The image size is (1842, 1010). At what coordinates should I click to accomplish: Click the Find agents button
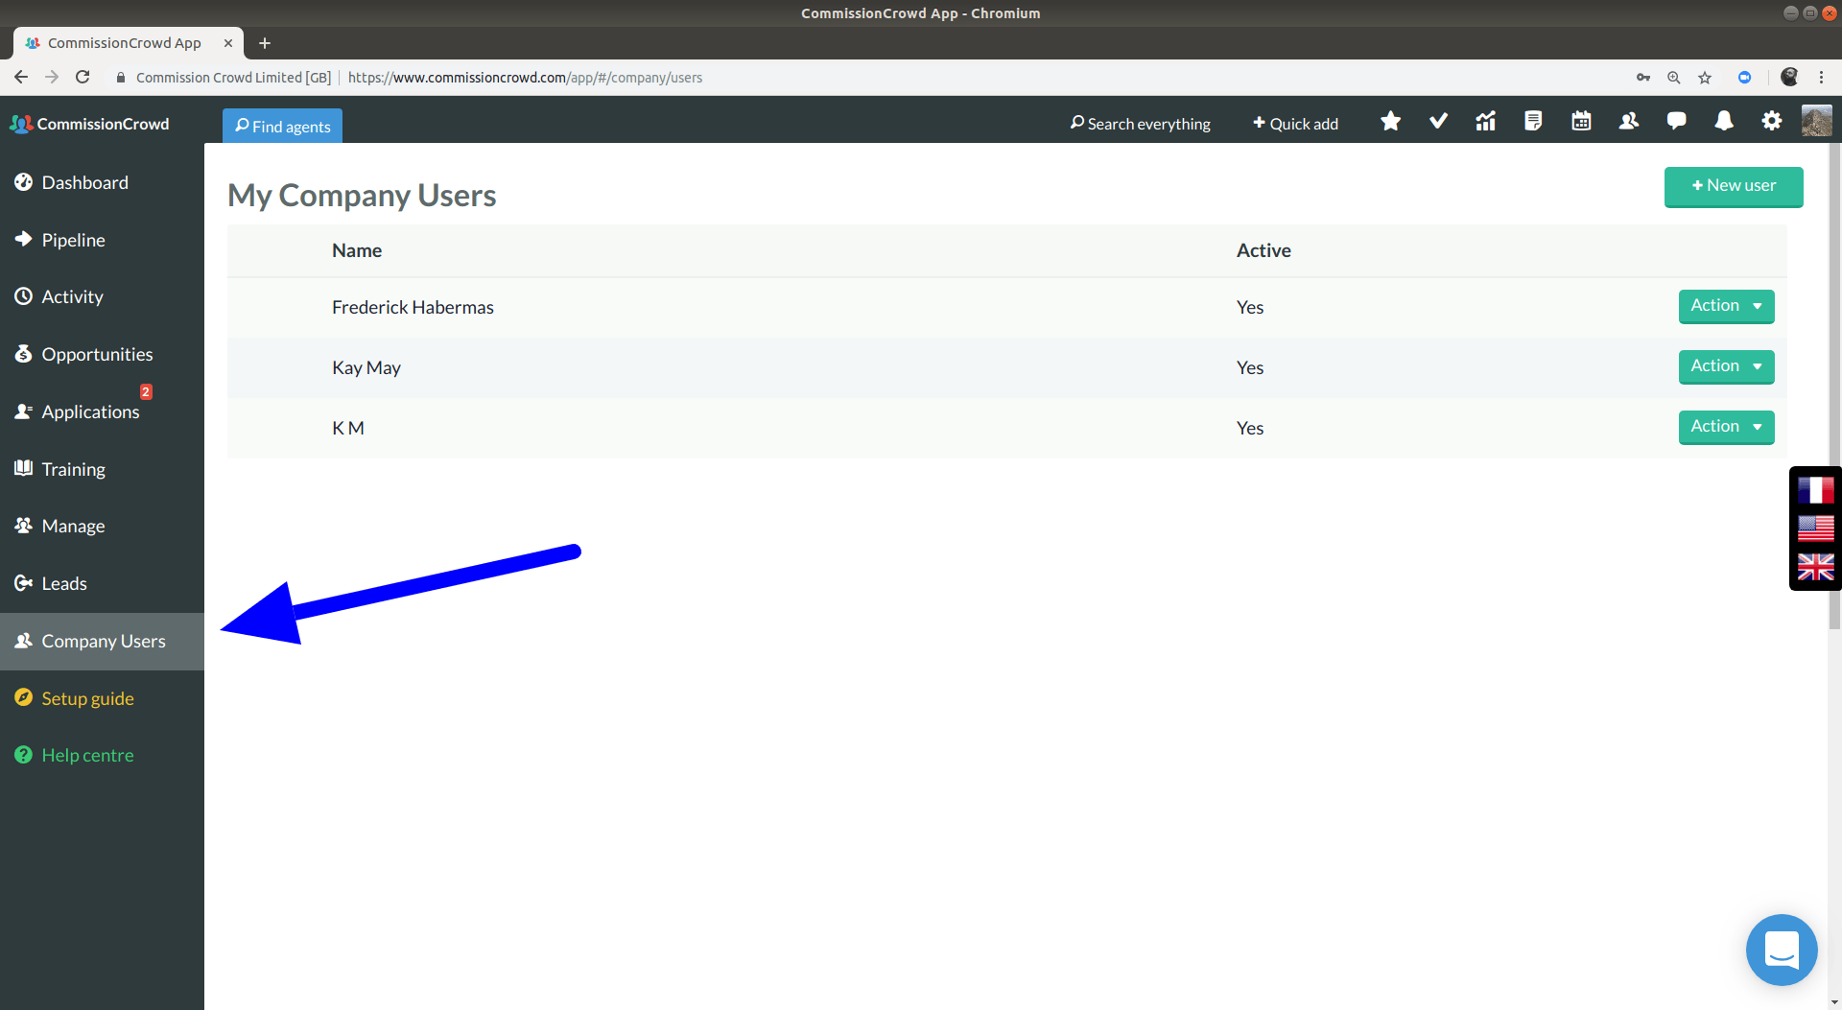(282, 126)
